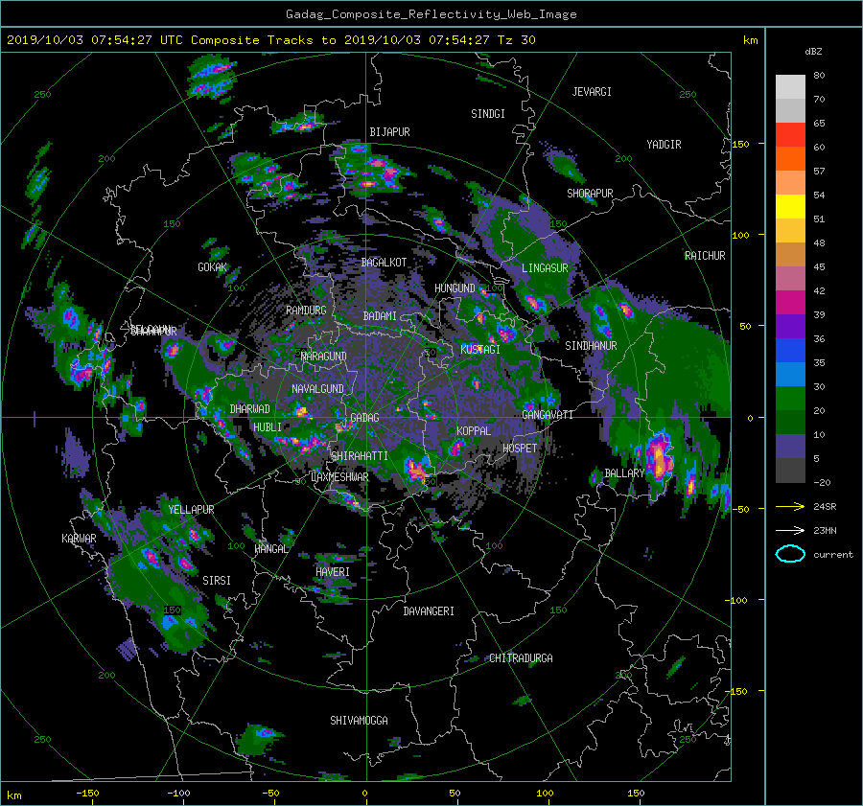
Task: Click the yellow 24SR arrow icon
Action: pos(790,506)
